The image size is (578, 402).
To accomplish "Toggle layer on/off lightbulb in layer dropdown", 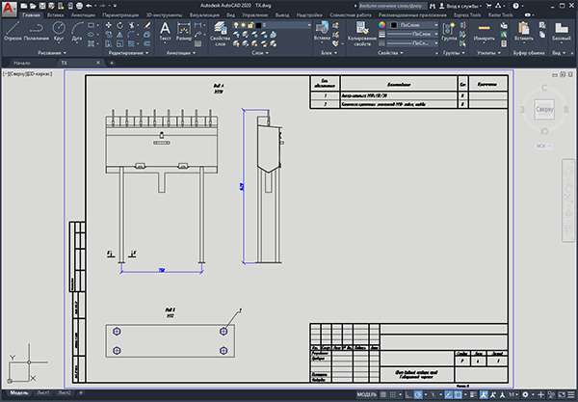I will [236, 25].
